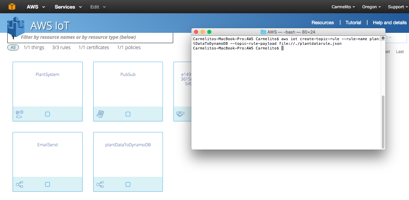The image size is (409, 200).
Task: Expand the Carmelito account dropdown
Action: pos(343,7)
